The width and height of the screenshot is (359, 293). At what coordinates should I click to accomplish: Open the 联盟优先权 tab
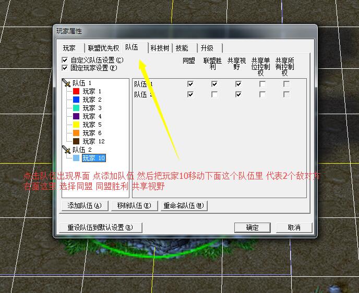(x=103, y=48)
